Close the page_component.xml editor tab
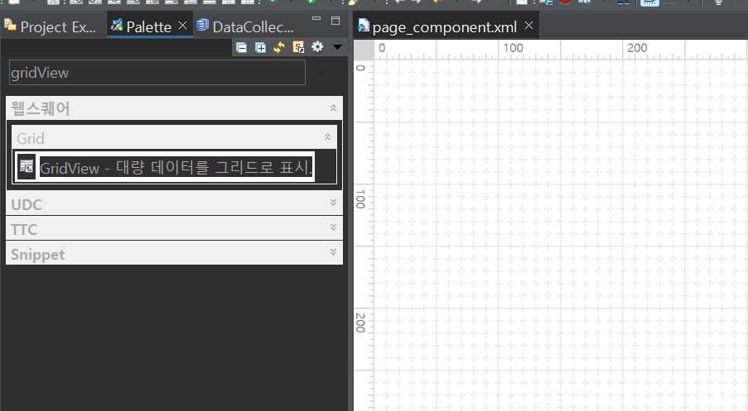Viewport: 748px width, 411px height. pos(528,26)
